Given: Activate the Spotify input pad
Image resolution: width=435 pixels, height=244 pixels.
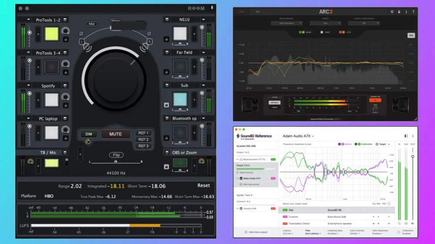Looking at the screenshot, I should point(52,100).
